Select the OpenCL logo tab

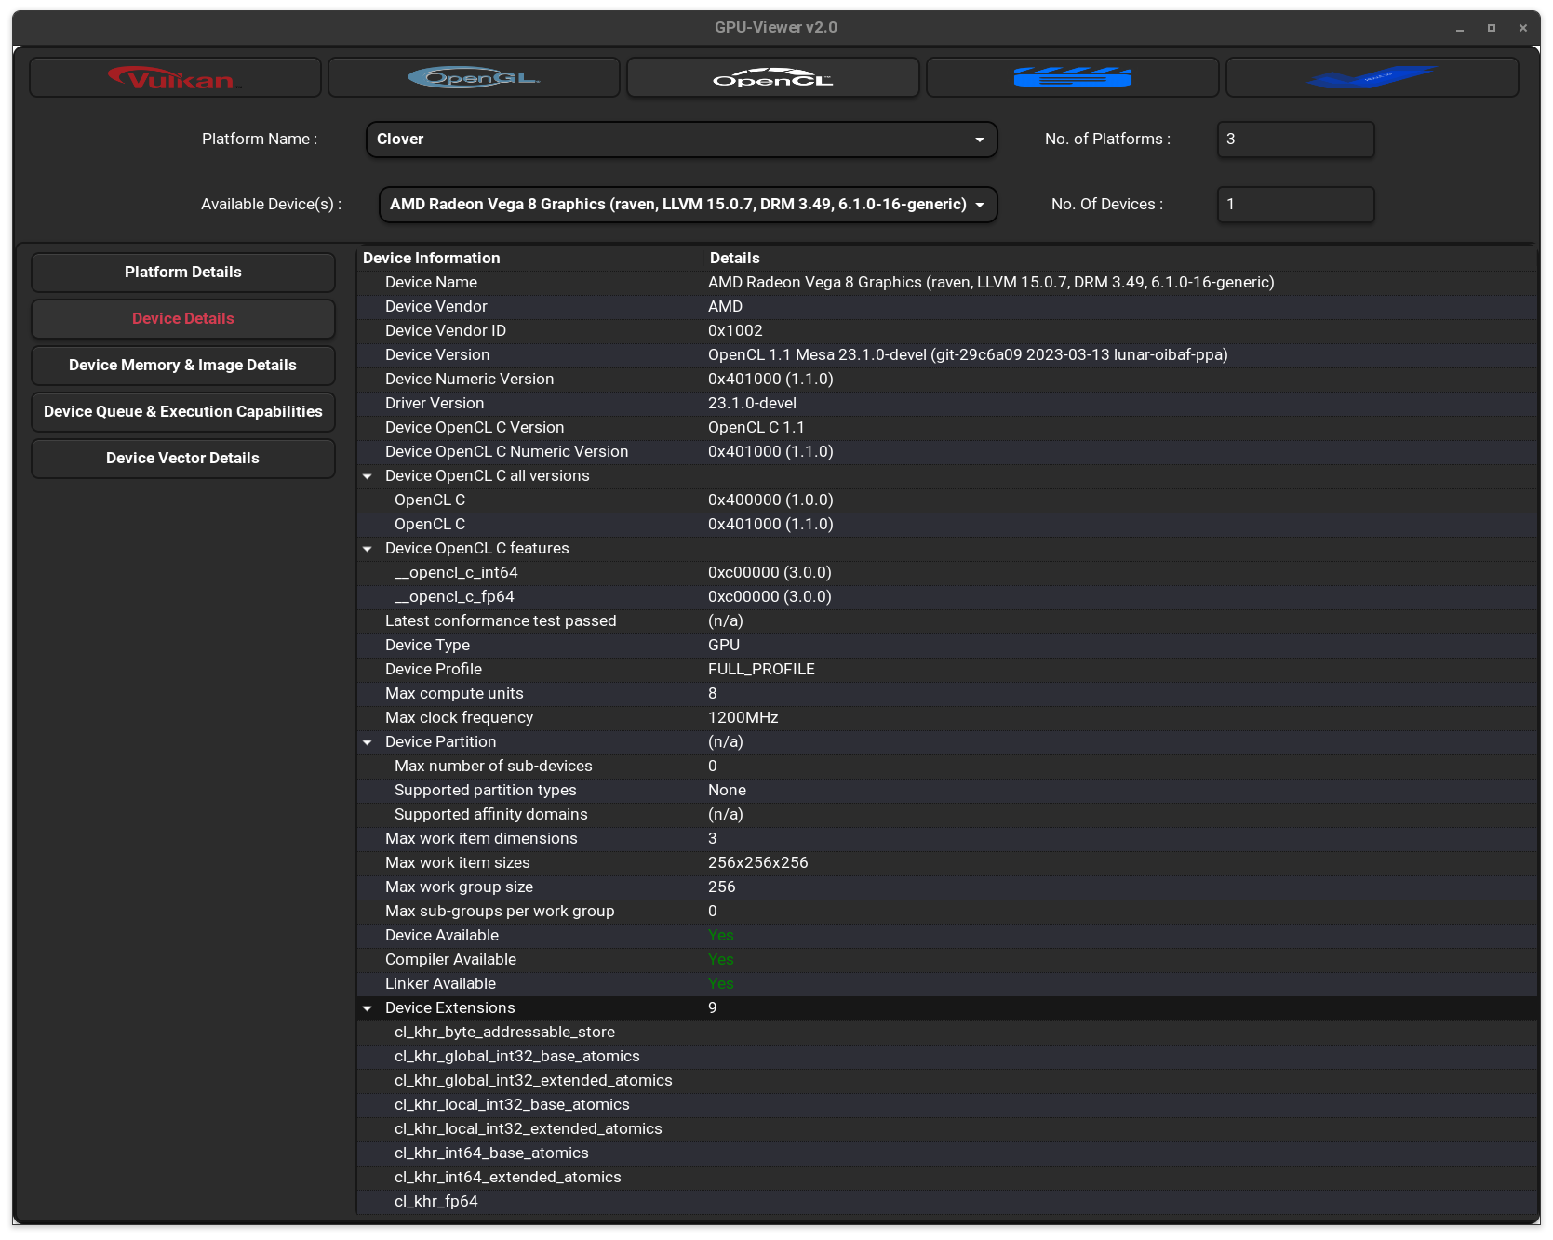(772, 78)
